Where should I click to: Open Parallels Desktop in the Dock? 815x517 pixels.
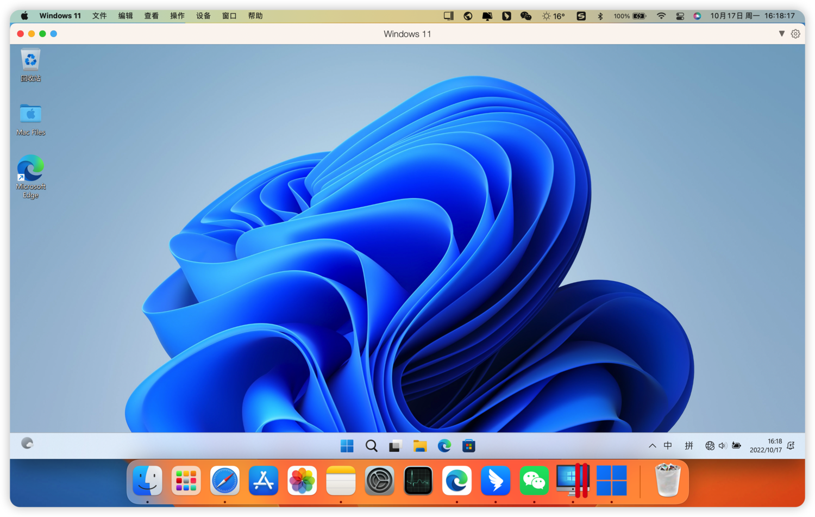coord(573,481)
